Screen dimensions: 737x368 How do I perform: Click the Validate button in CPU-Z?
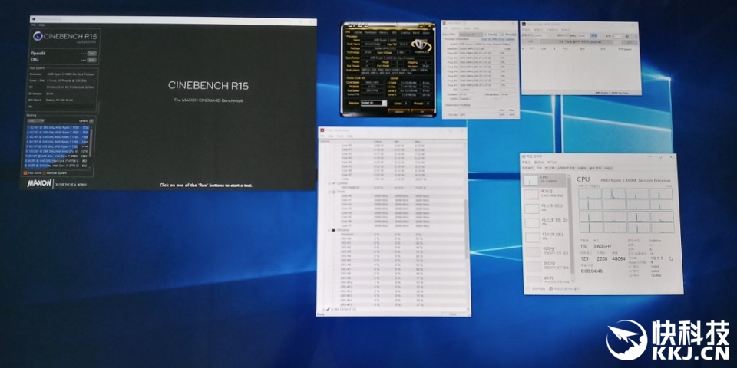398,112
